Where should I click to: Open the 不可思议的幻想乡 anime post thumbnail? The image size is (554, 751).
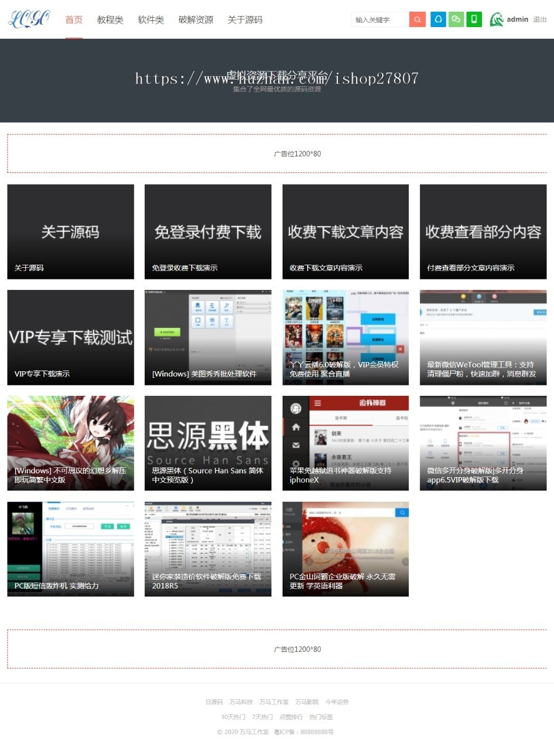(71, 443)
